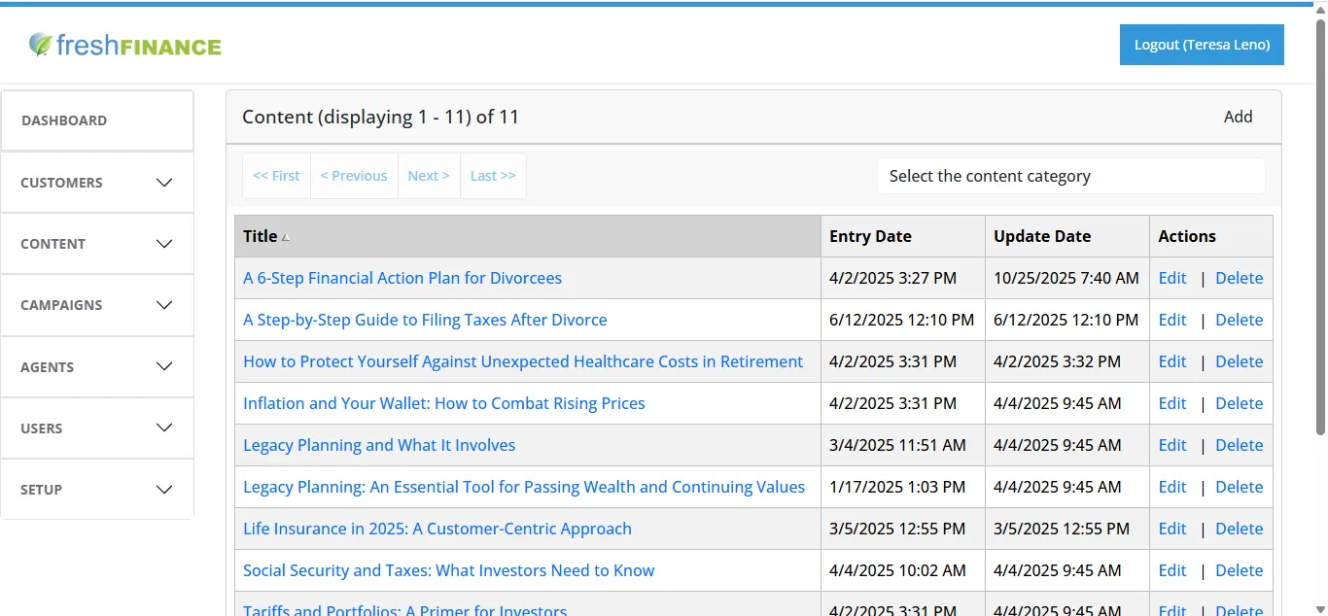
Task: Expand the Agents sidebar section
Action: (97, 367)
